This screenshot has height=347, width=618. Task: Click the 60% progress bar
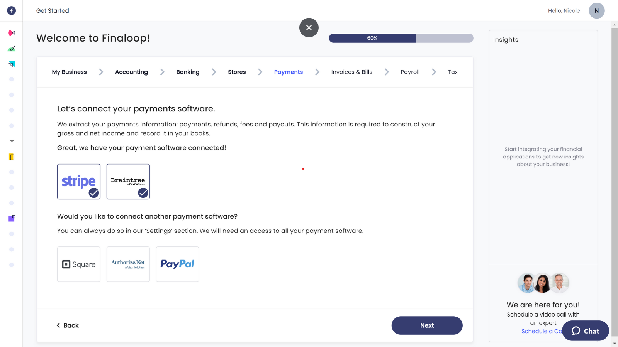pos(401,38)
